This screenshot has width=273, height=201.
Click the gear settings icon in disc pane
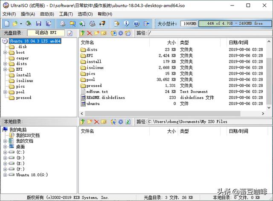[x=121, y=33]
